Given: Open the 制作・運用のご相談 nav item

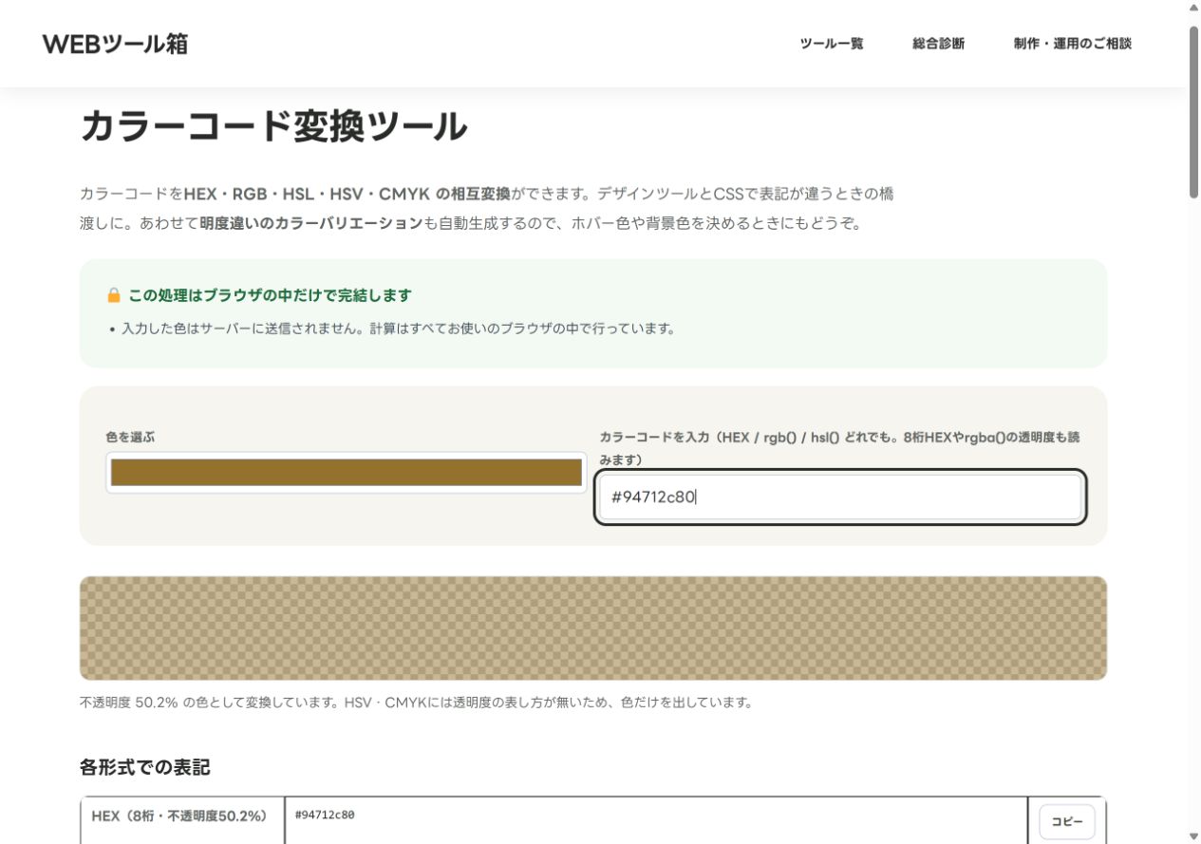Looking at the screenshot, I should coord(1072,44).
